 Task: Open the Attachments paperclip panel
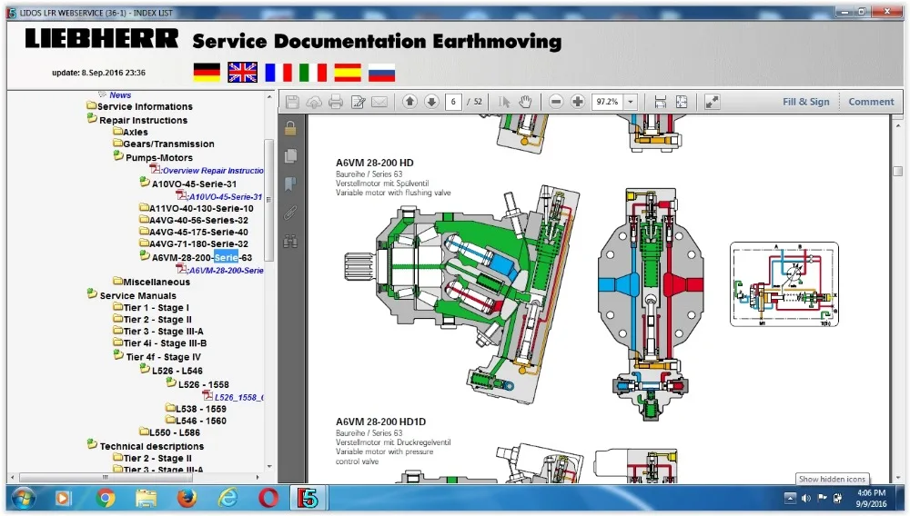(x=290, y=213)
